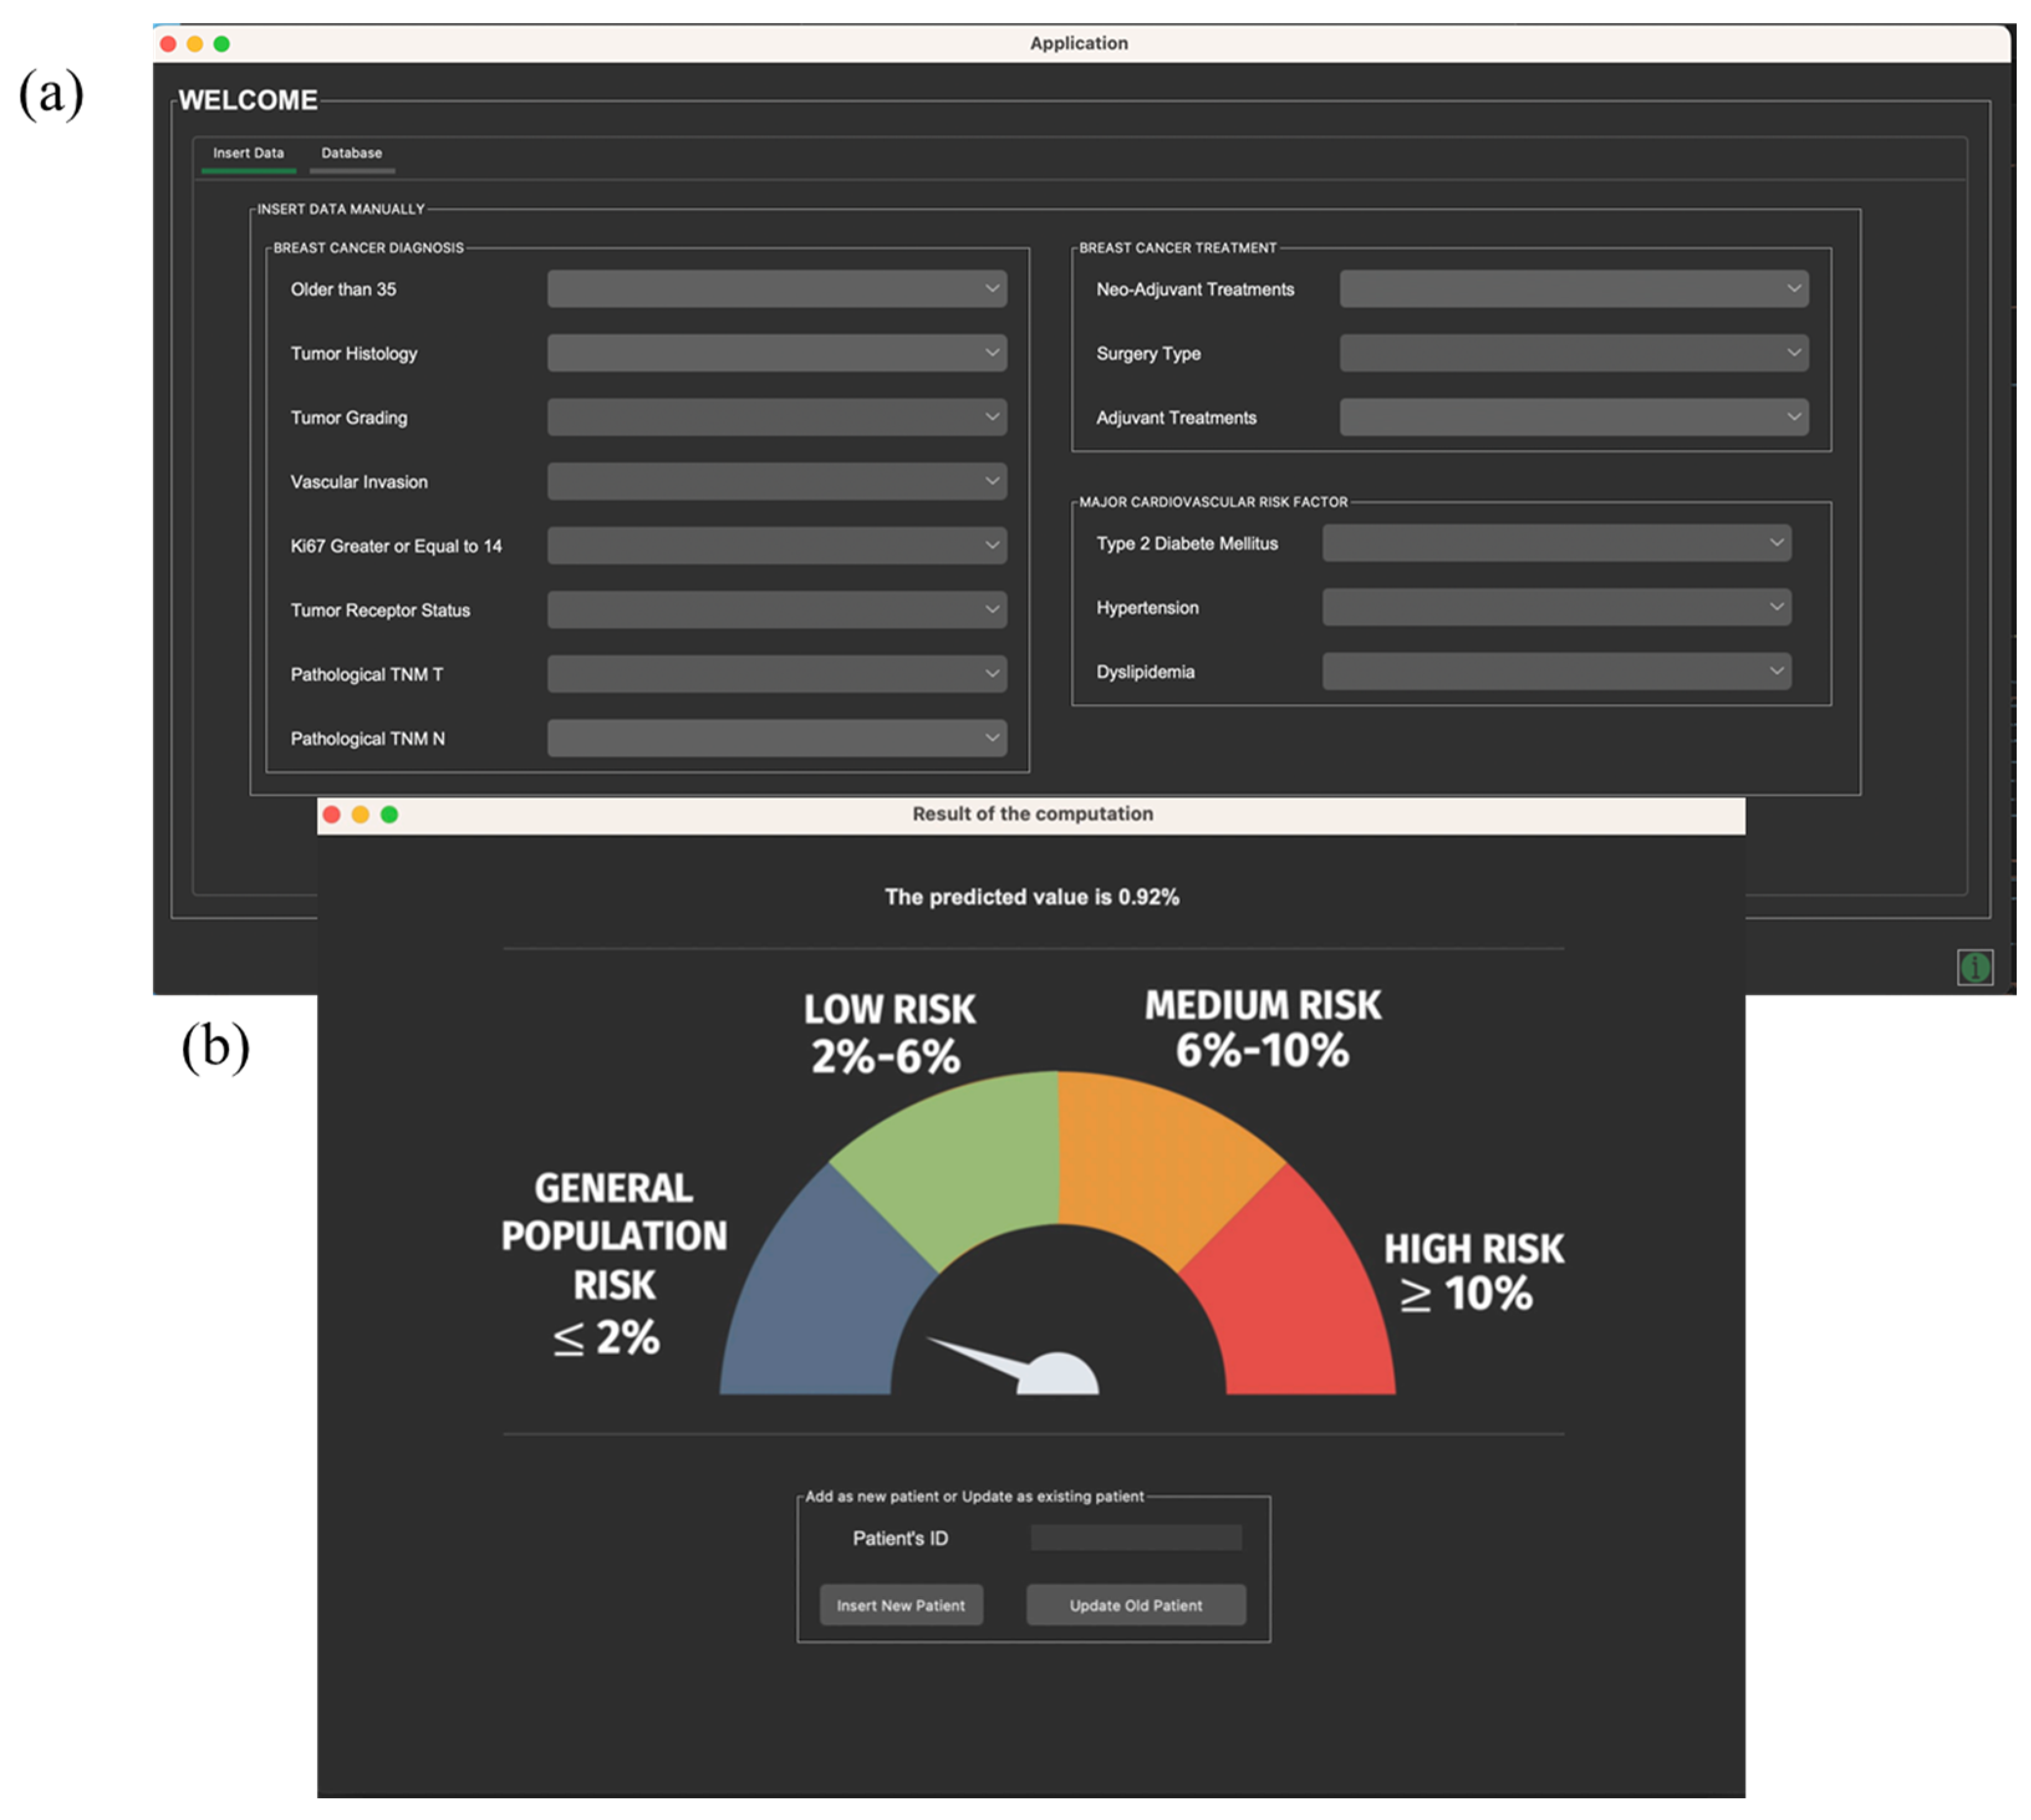Viewport: 2031px width, 1820px height.
Task: Expand the Vascular Invasion dropdown
Action: point(776,481)
